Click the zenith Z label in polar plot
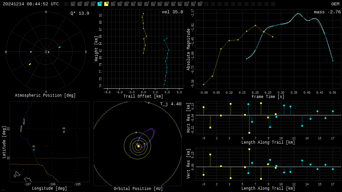Image resolution: width=342 pixels, height=192 pixels. pyautogui.click(x=46, y=52)
